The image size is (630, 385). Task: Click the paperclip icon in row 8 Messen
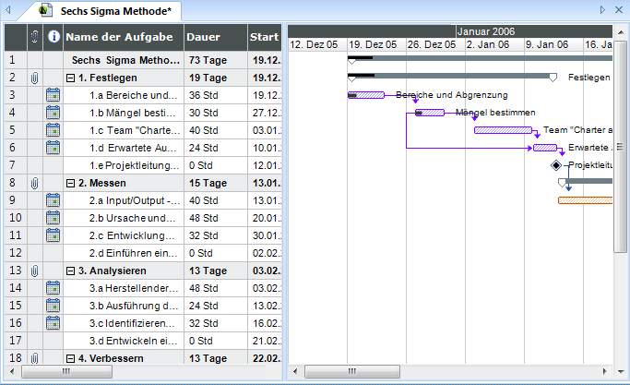click(x=34, y=183)
